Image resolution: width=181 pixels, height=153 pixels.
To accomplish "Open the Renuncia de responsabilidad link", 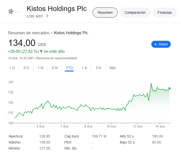I will point(57,58).
